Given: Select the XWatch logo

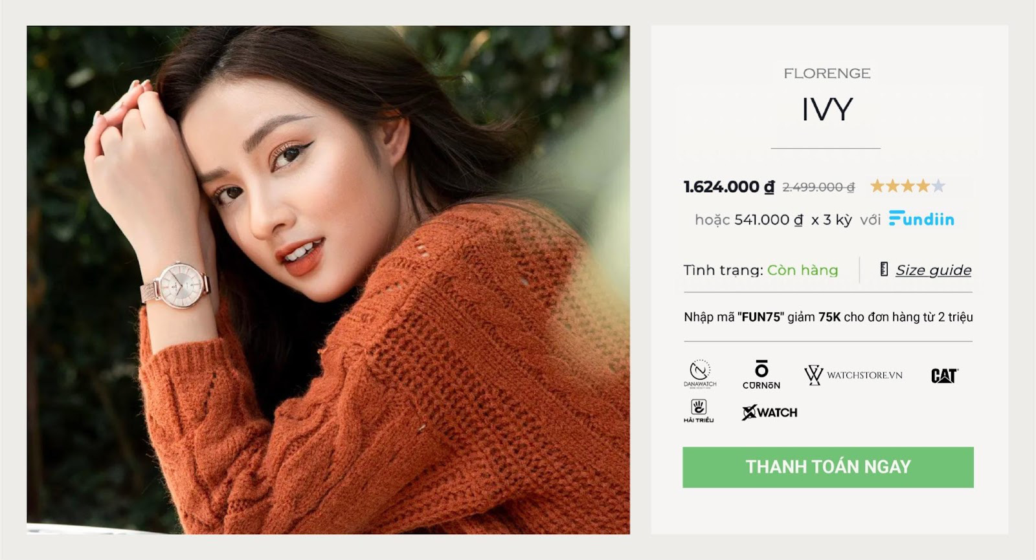Looking at the screenshot, I should pyautogui.click(x=769, y=412).
